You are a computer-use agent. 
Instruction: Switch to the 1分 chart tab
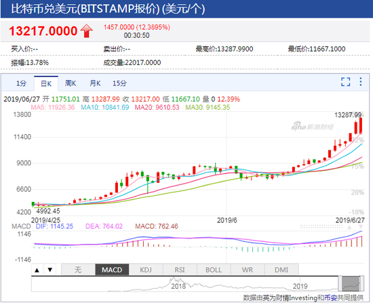click(x=21, y=83)
